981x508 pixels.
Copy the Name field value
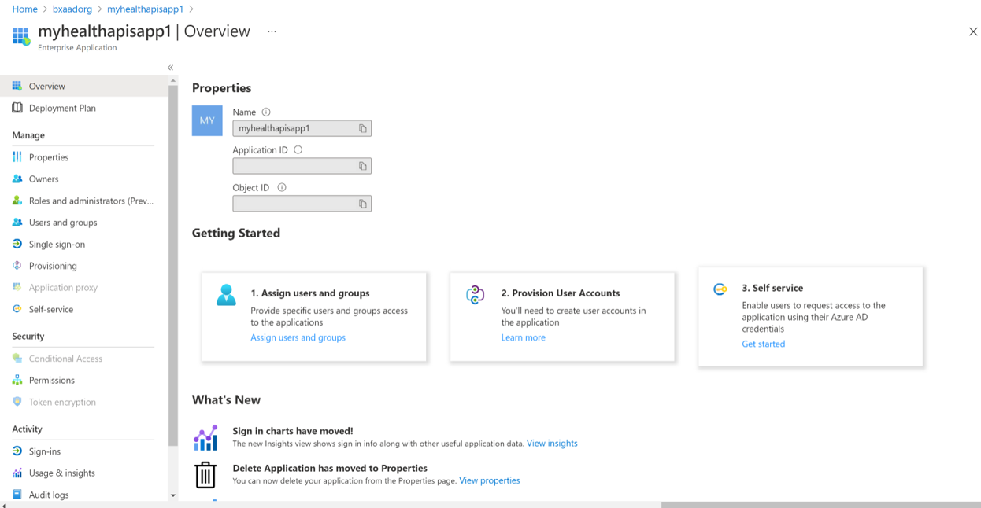coord(363,128)
